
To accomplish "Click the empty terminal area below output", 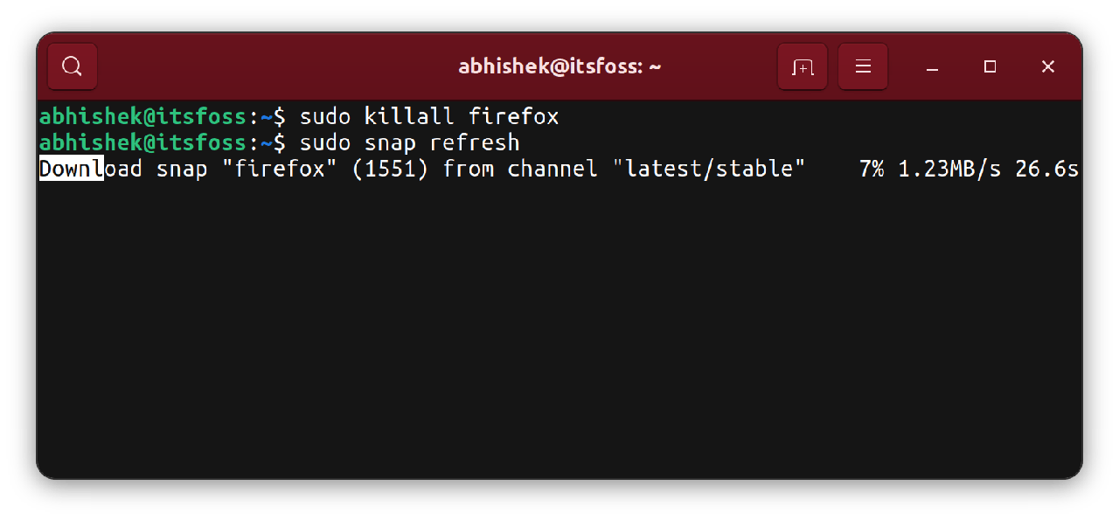I will [x=559, y=332].
